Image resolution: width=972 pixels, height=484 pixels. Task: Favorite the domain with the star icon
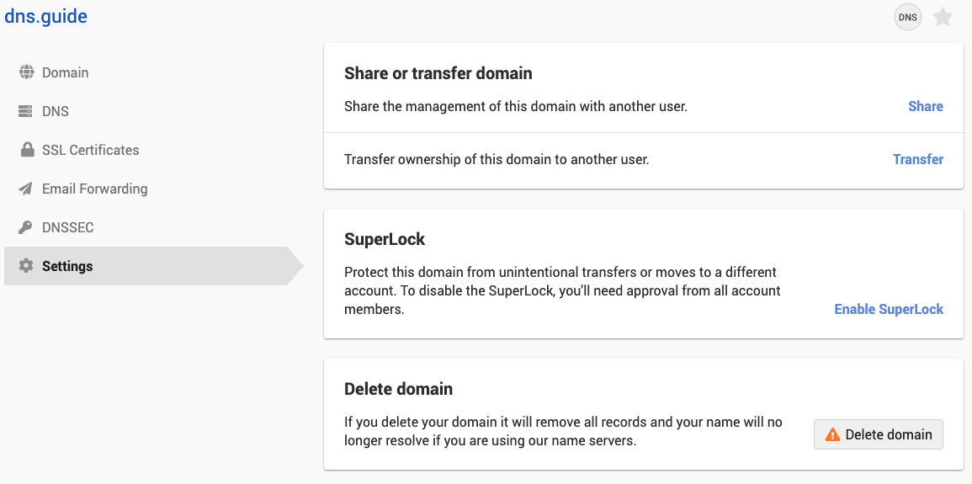[x=943, y=17]
